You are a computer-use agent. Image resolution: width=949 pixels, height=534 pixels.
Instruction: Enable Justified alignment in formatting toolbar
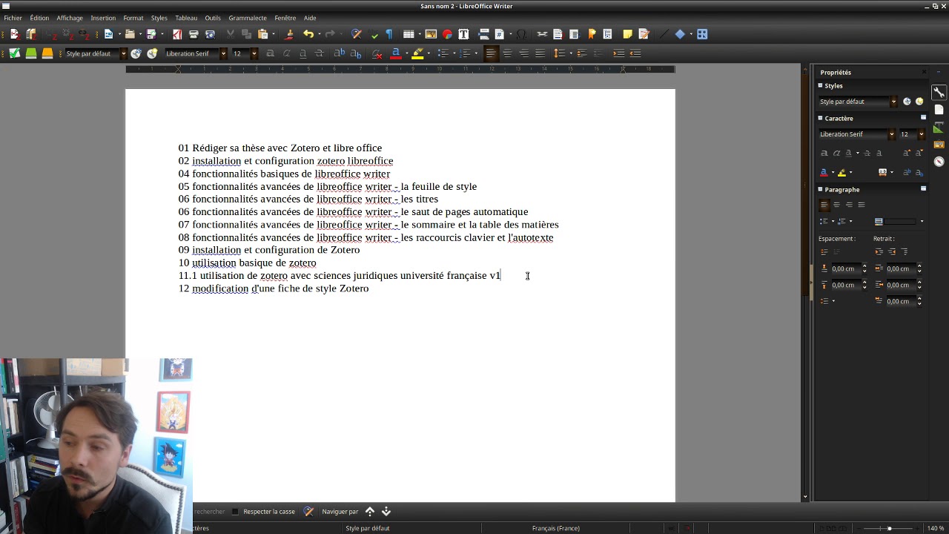click(540, 53)
